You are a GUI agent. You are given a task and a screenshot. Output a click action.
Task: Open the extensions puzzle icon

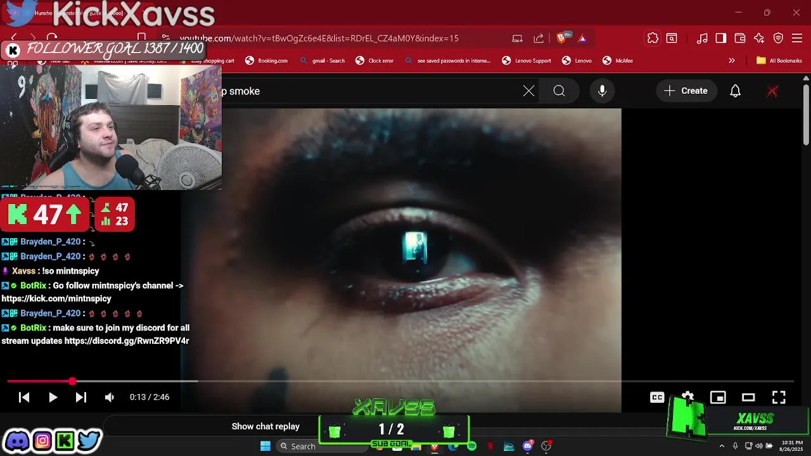[x=653, y=38]
